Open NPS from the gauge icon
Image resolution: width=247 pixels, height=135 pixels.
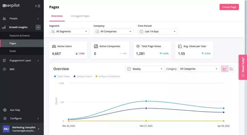(4, 69)
